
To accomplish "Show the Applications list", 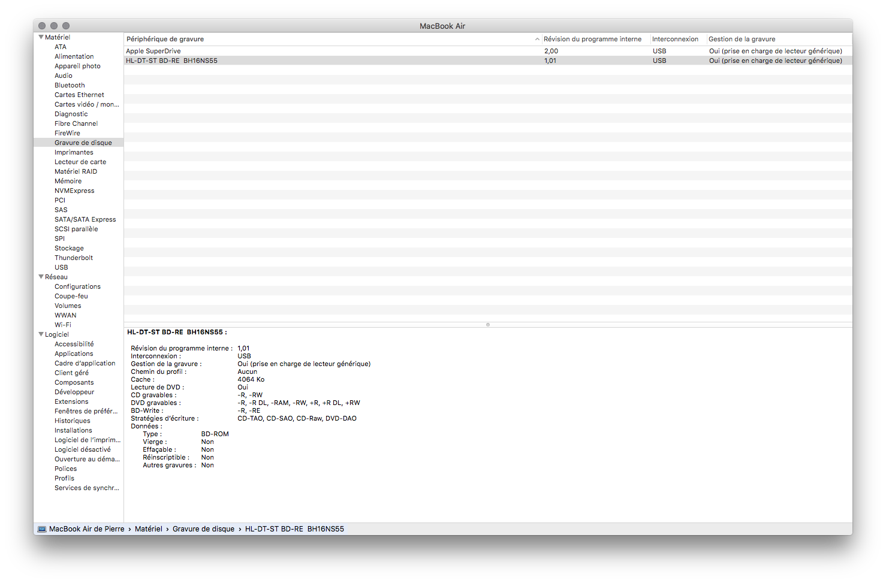I will (x=74, y=354).
